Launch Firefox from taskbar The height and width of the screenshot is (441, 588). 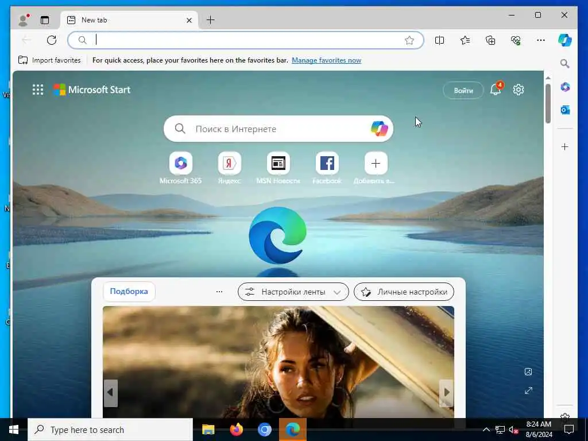pyautogui.click(x=236, y=430)
